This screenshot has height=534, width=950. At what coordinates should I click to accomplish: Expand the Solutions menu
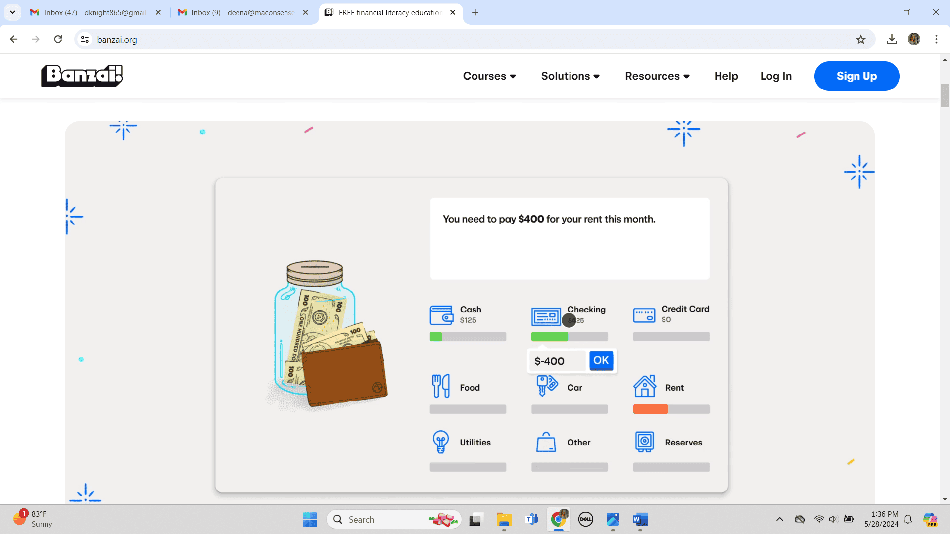click(570, 76)
